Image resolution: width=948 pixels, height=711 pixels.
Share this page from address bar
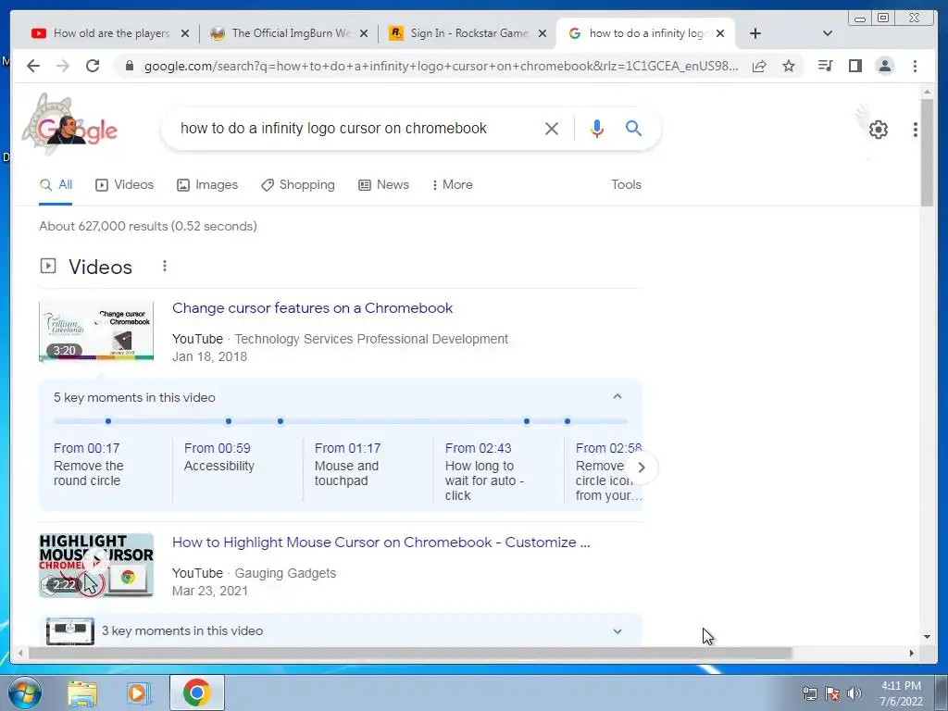pos(759,66)
